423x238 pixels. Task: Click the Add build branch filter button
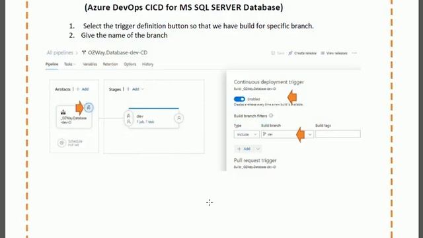click(245, 149)
